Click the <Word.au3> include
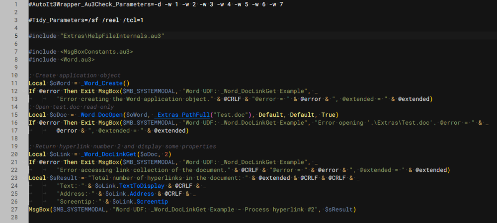 (x=78, y=59)
